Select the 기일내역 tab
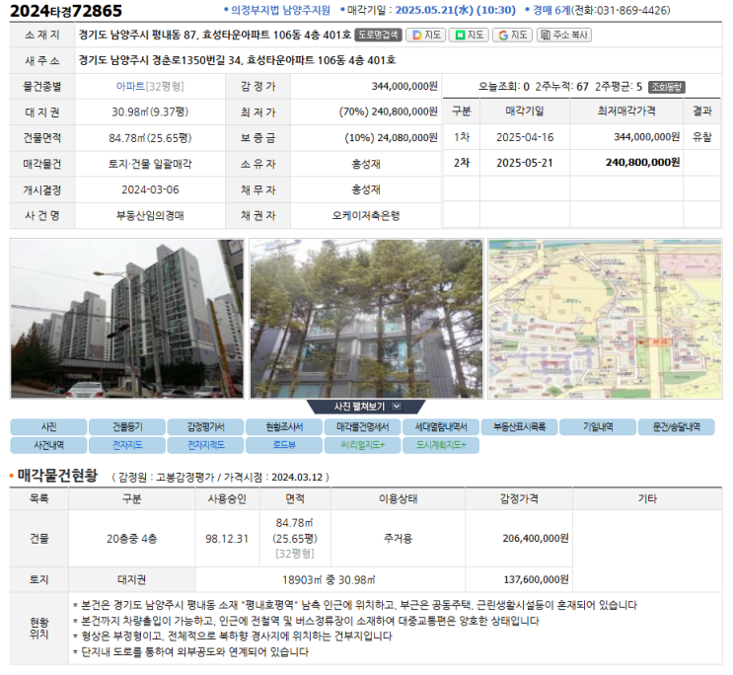This screenshot has height=675, width=733. point(598,427)
